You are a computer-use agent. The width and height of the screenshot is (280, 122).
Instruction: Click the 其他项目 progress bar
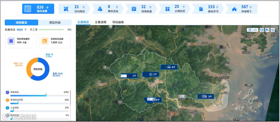coord(39,96)
